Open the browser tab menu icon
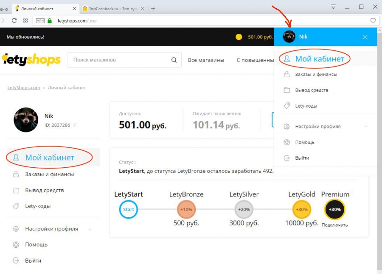 [333, 7]
